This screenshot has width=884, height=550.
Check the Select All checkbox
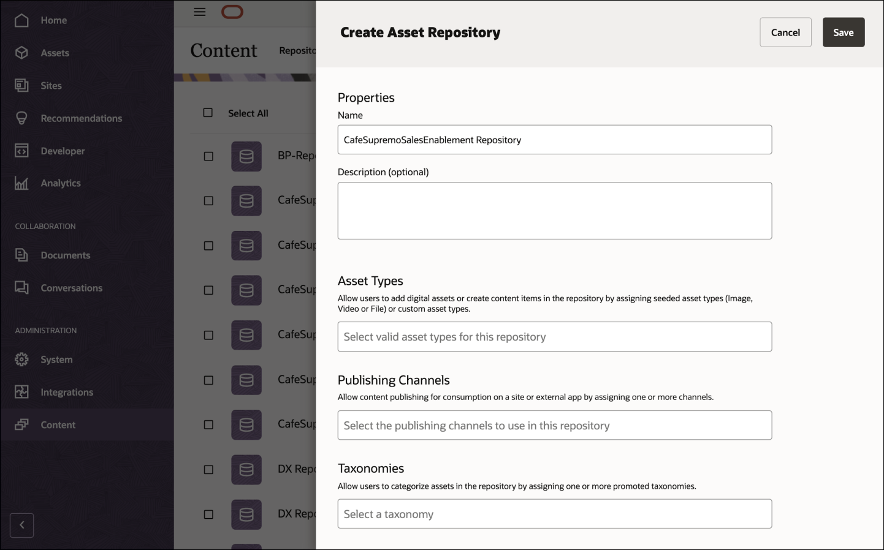tap(208, 113)
